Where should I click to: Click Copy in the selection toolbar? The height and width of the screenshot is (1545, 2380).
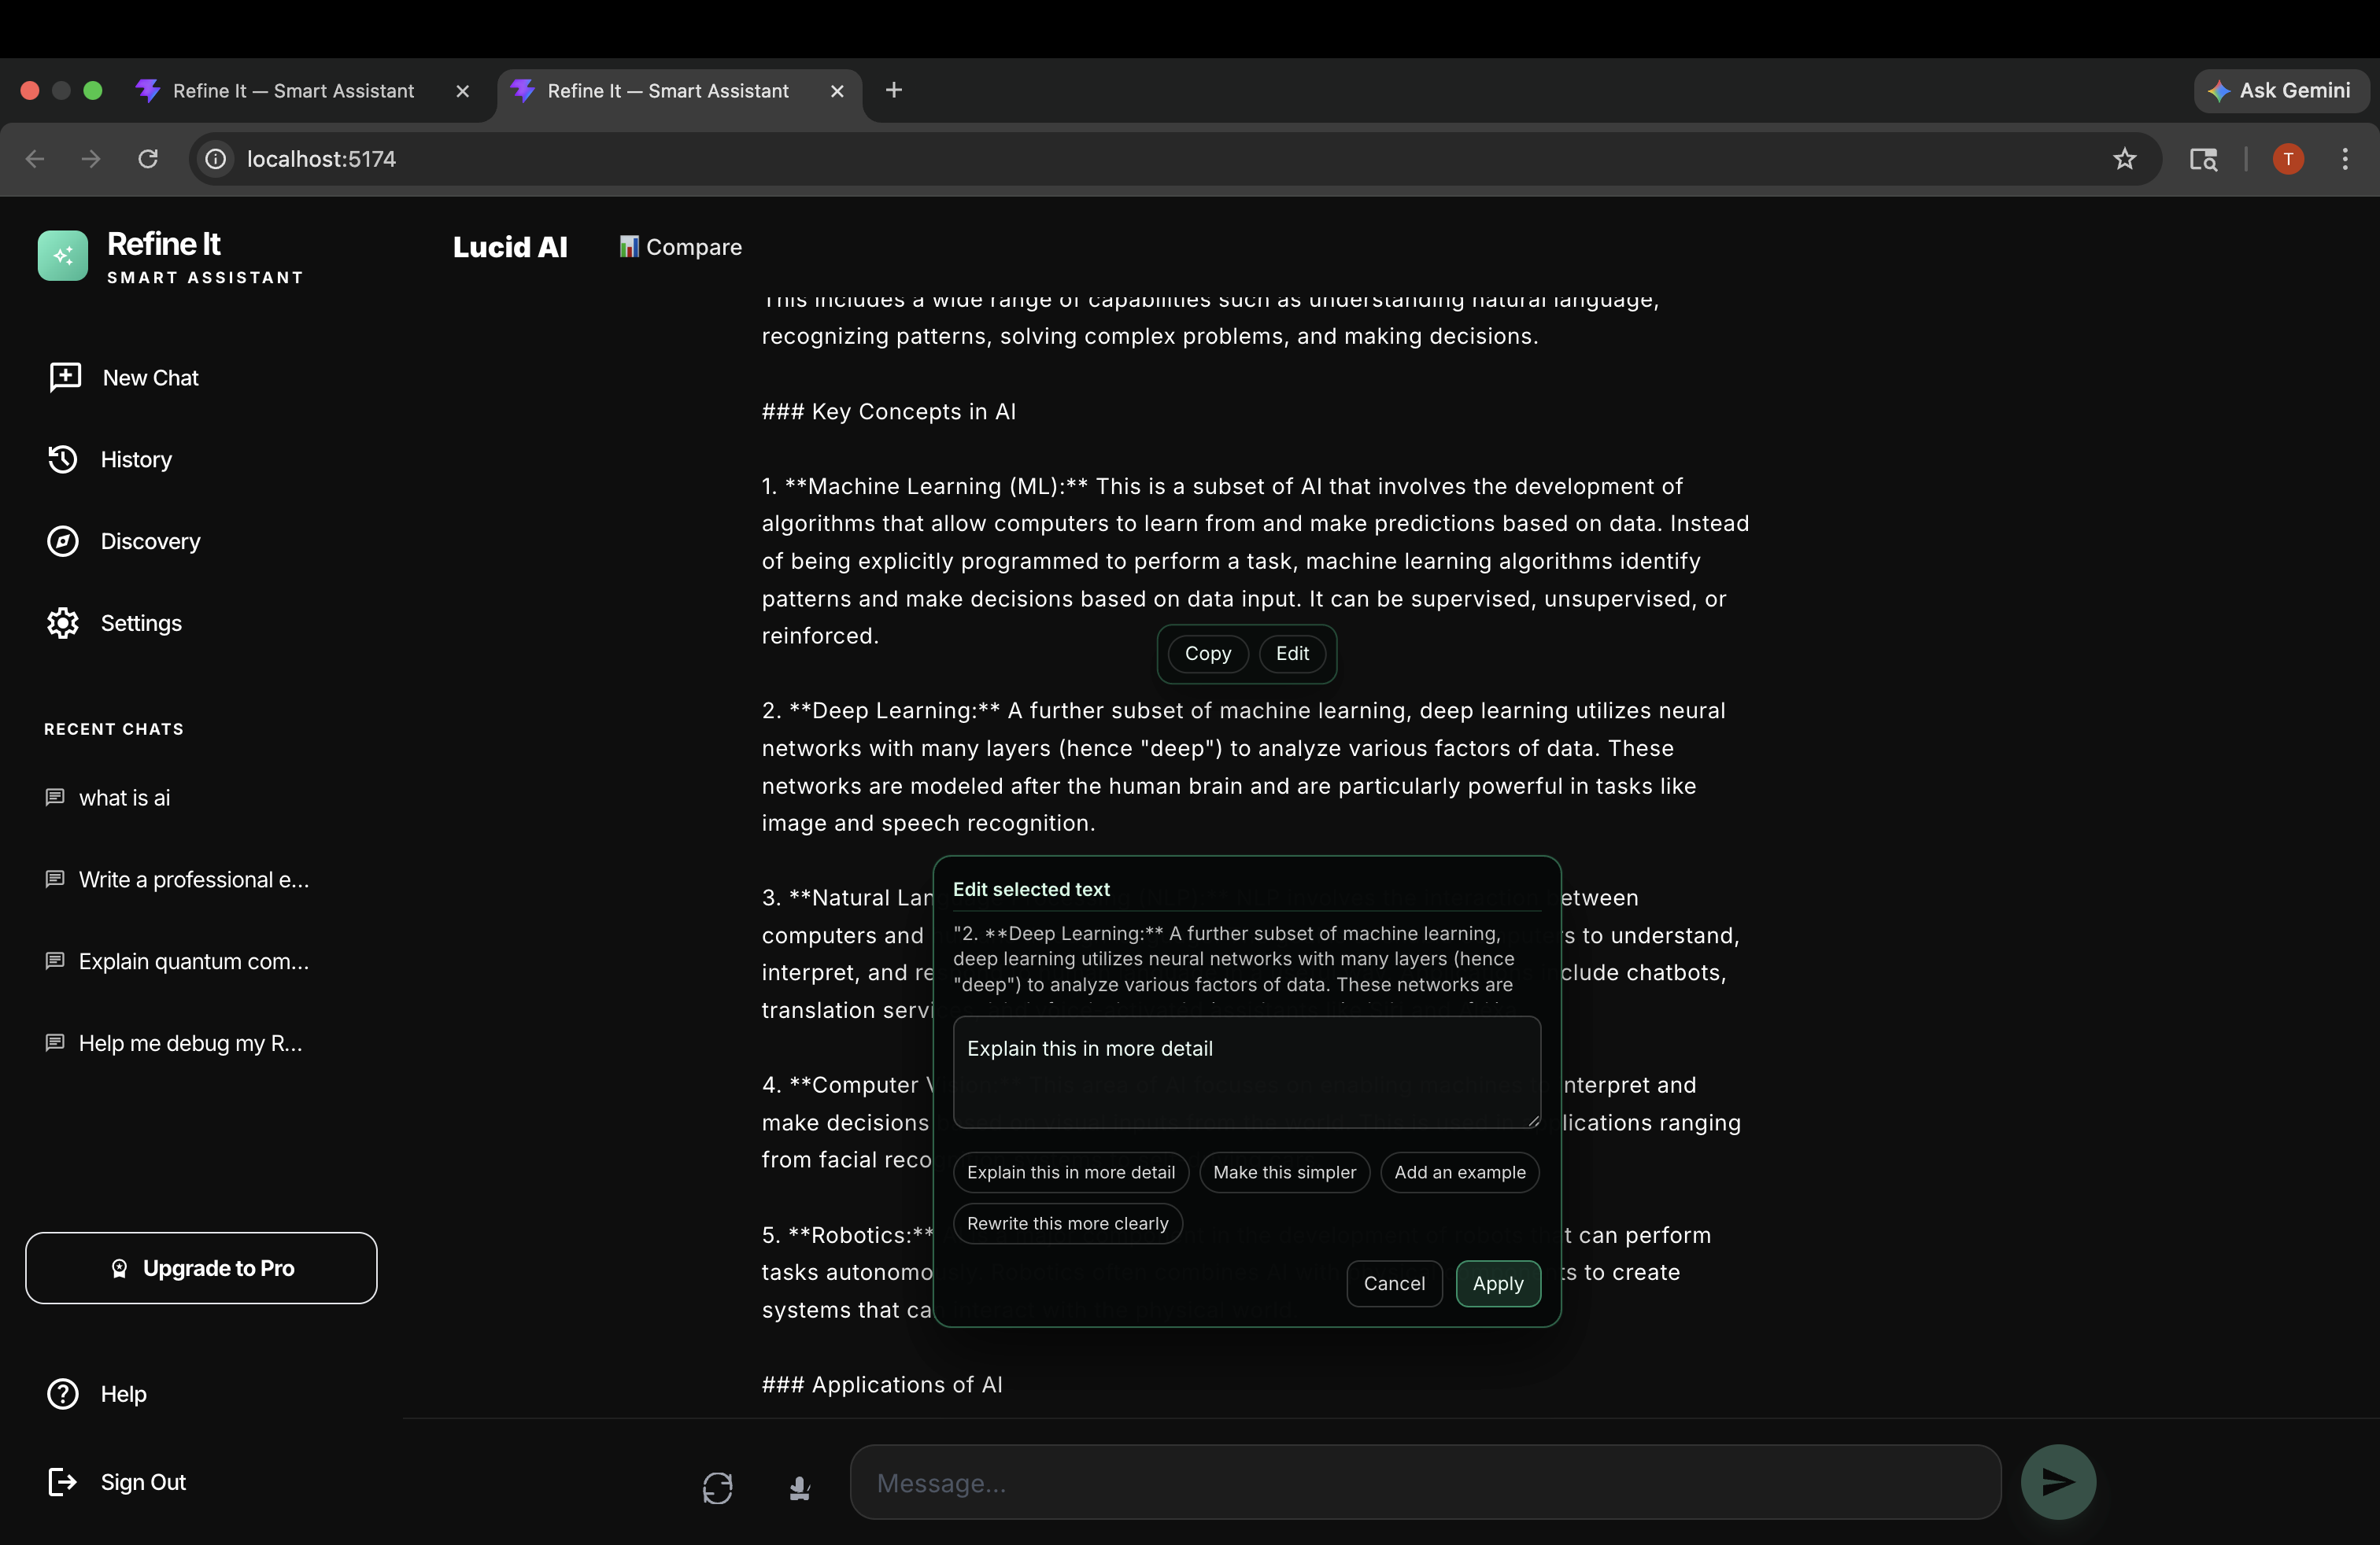1207,654
